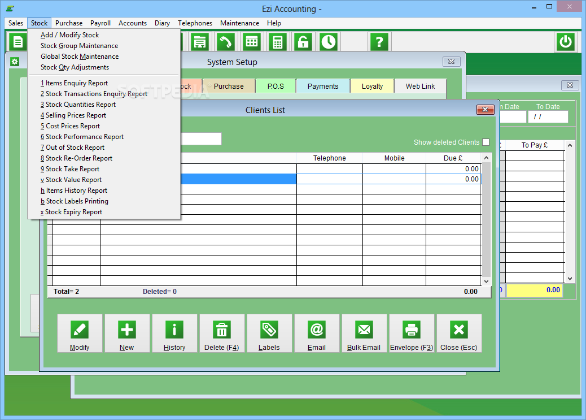Choose Stock Qty Adjustments
This screenshot has height=420, width=586.
coord(104,67)
